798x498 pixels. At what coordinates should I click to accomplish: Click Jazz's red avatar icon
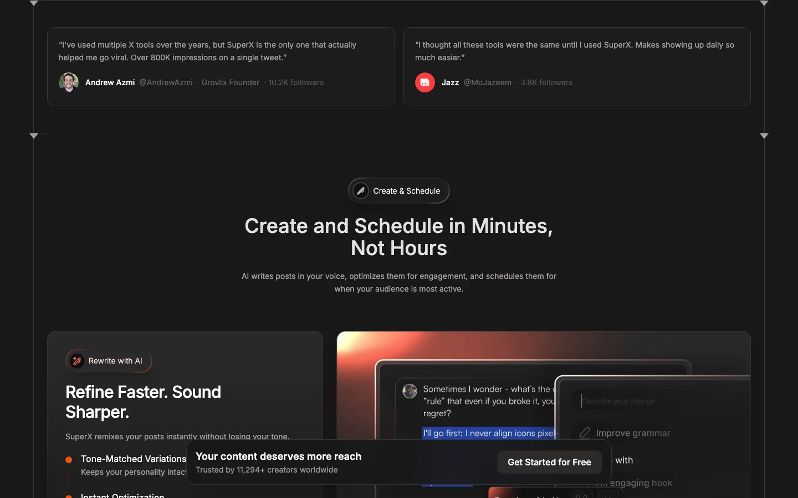pos(425,82)
